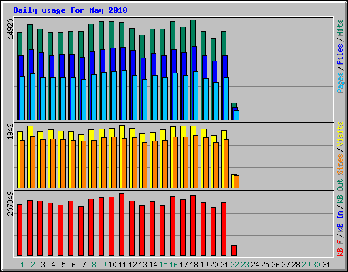Click the small orange Sites bar for day 22
Image resolution: width=348 pixels, height=272 pixels.
[x=237, y=182]
